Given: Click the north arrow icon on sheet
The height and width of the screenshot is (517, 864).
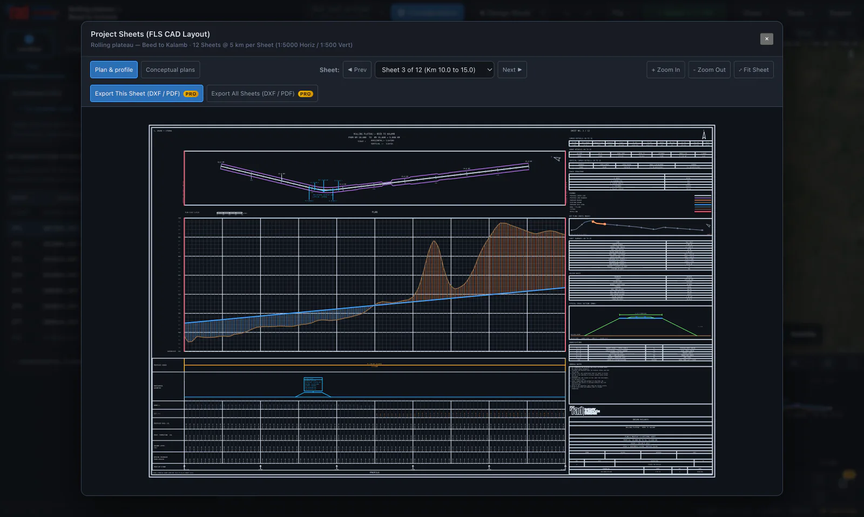Looking at the screenshot, I should pos(704,135).
